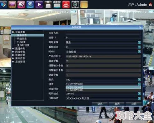Viewport: 154px width, 123px height.
Task: Expand the 用户信息 tree node
Action: tap(13, 58)
